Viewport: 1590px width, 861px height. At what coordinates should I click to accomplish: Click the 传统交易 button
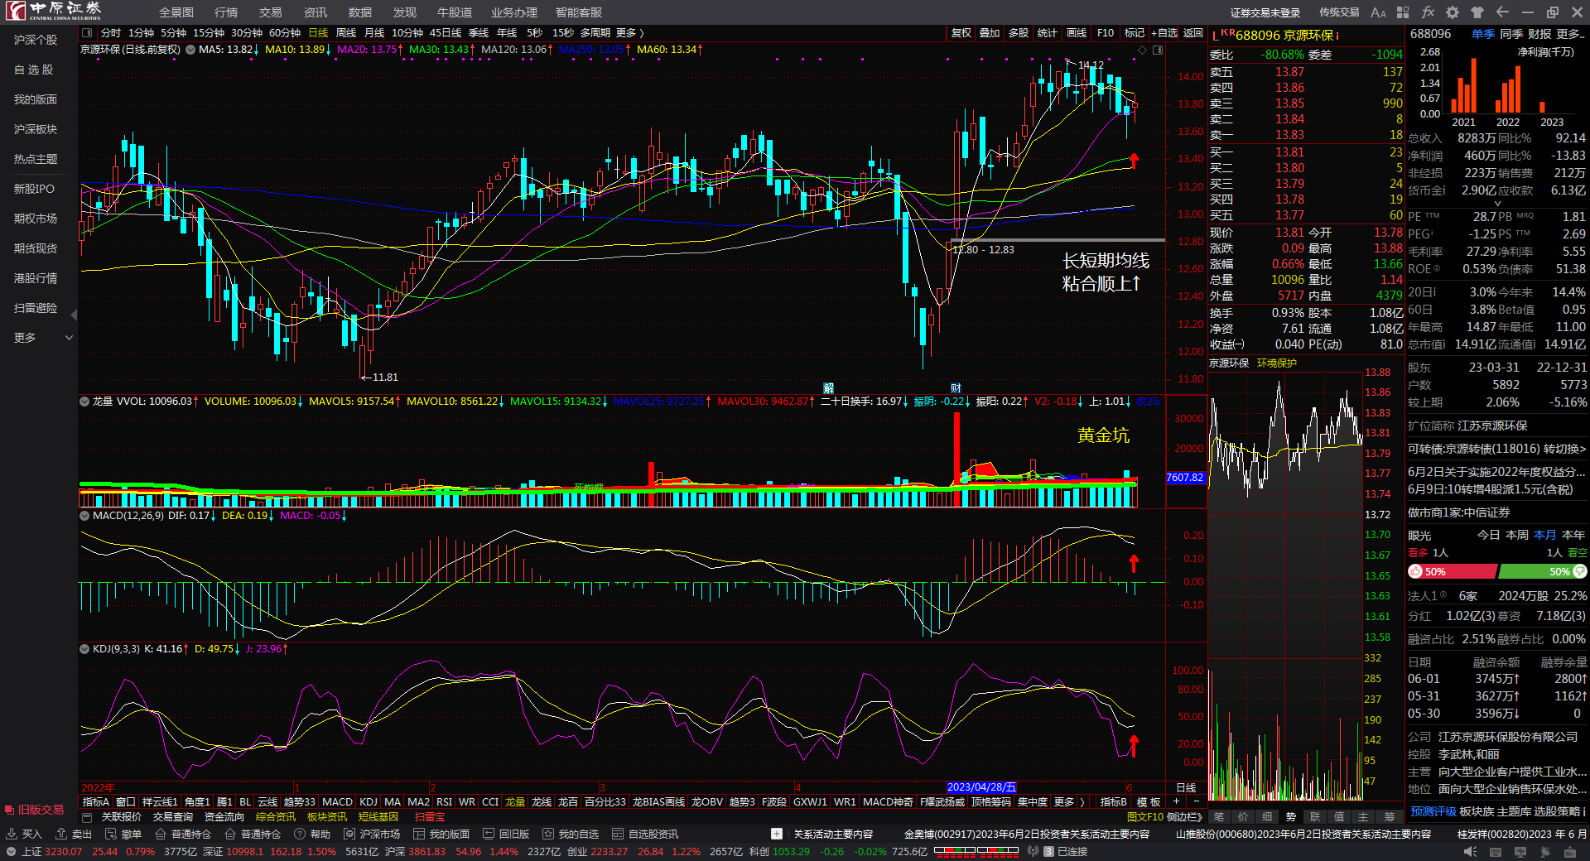(1339, 12)
